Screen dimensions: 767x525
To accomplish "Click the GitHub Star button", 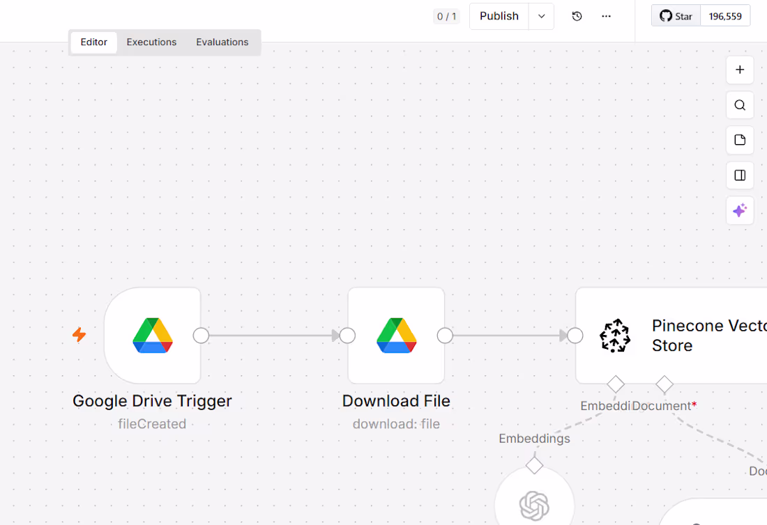I will click(676, 16).
